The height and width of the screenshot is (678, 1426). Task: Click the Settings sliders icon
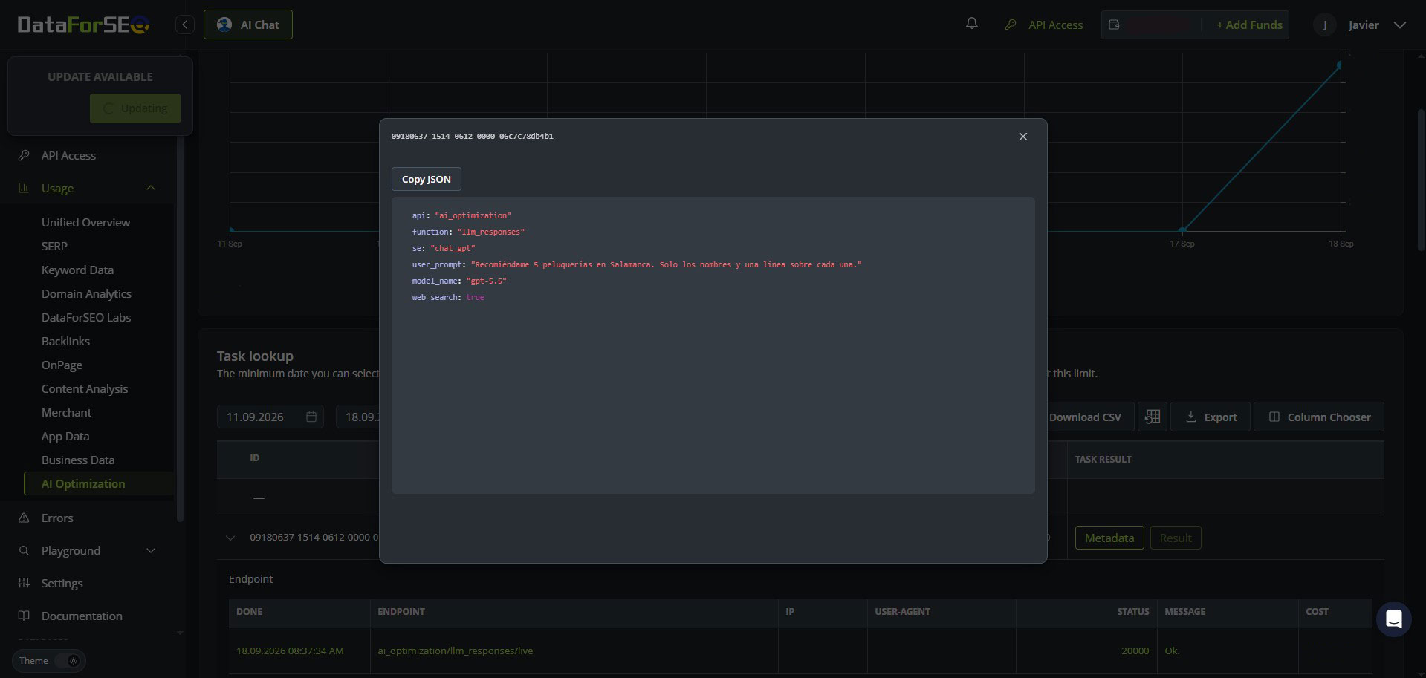pos(24,583)
